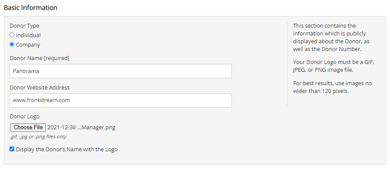Screen dimensions: 390x169
Task: Click the Choose File button
Action: pyautogui.click(x=28, y=128)
